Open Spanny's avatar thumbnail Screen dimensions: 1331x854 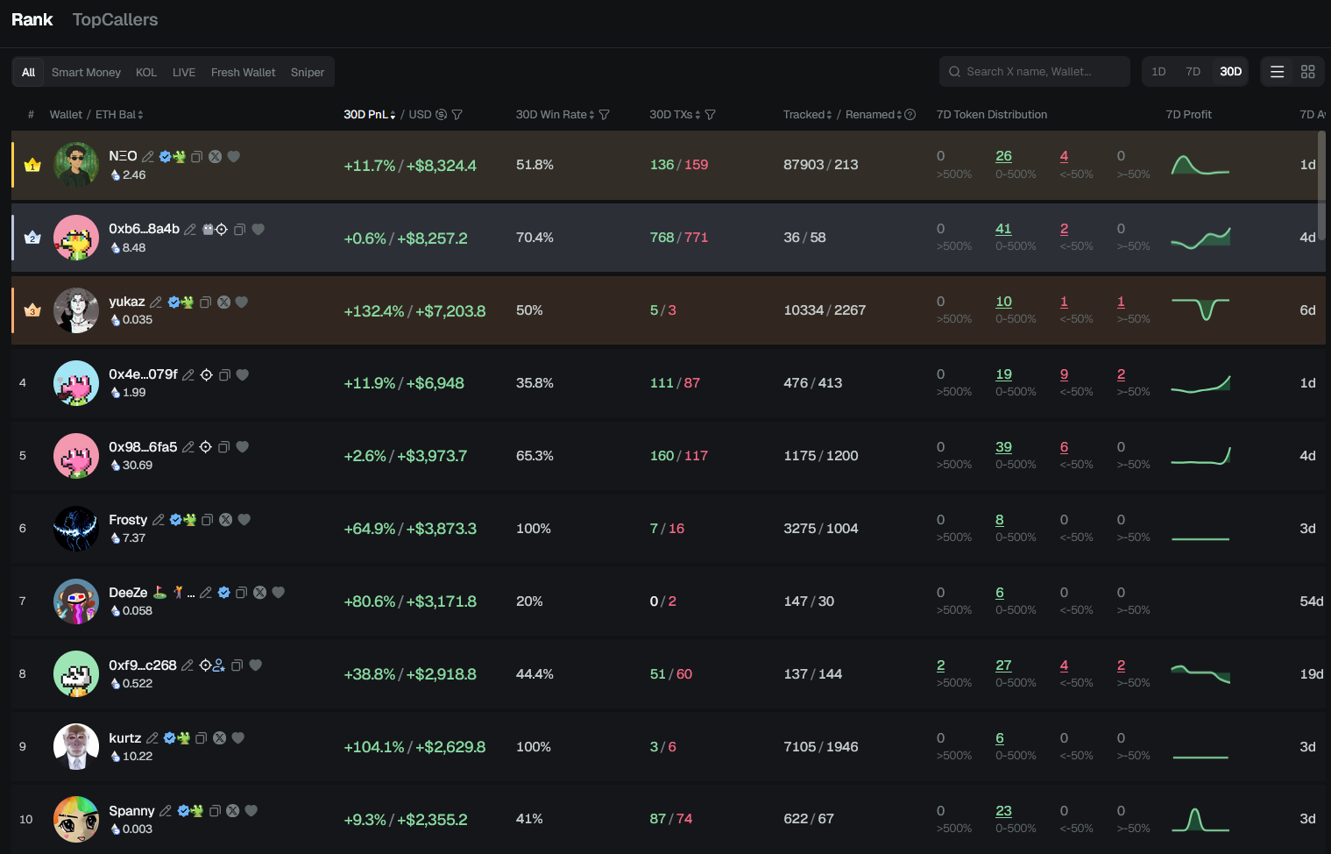(76, 819)
